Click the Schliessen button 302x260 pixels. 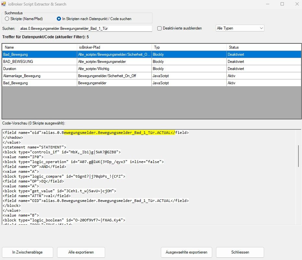(240, 252)
